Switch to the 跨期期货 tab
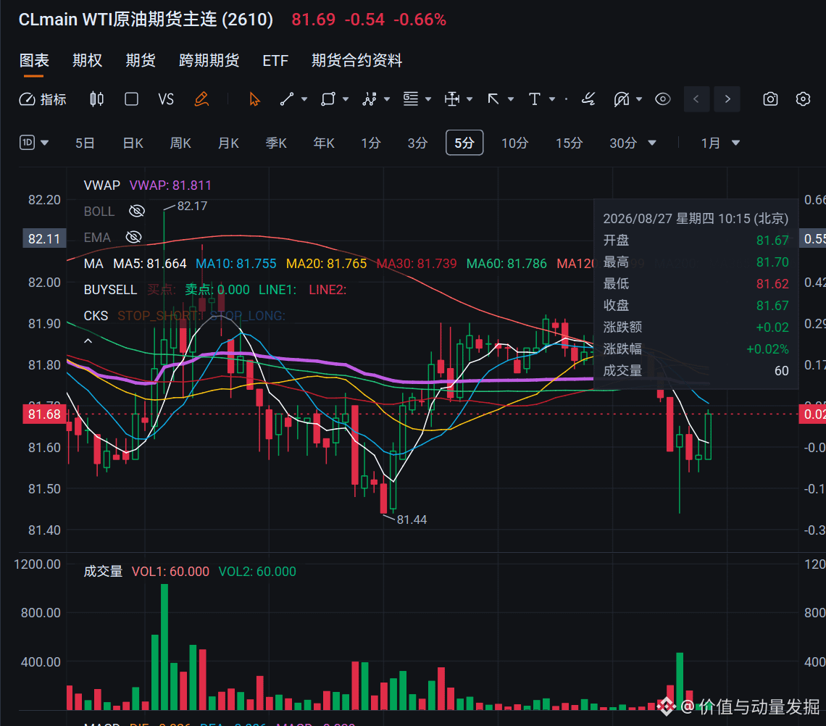The height and width of the screenshot is (726, 826). [209, 61]
